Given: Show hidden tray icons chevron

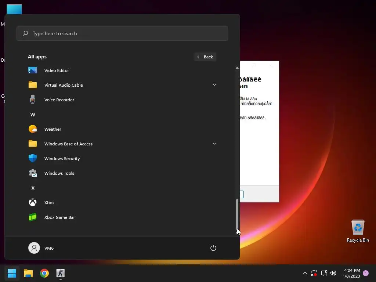Looking at the screenshot, I should click(x=305, y=273).
